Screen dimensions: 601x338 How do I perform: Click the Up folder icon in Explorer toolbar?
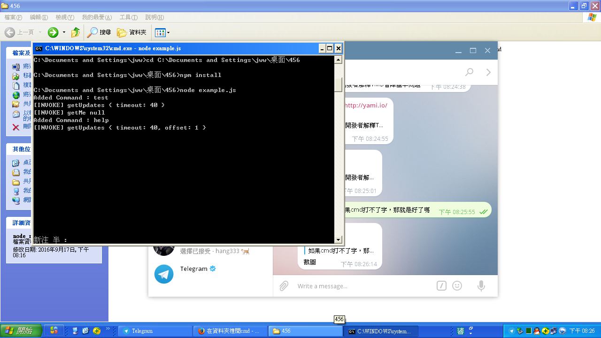pos(75,32)
